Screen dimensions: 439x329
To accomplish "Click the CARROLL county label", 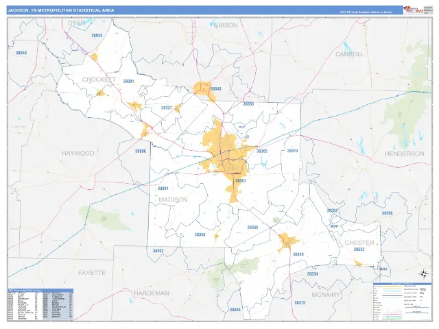I will (350, 54).
